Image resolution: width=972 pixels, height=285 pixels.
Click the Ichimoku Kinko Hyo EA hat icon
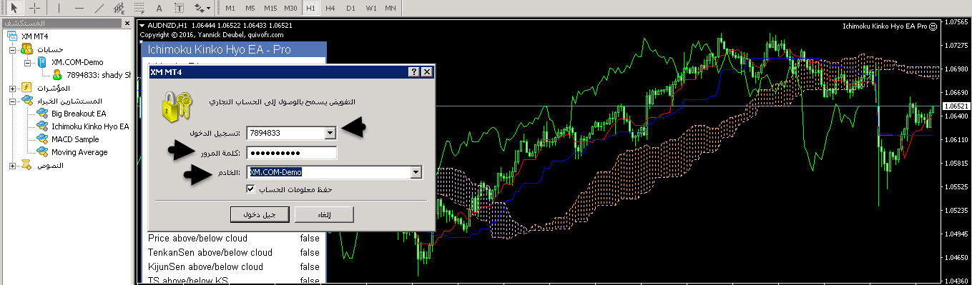coord(42,126)
